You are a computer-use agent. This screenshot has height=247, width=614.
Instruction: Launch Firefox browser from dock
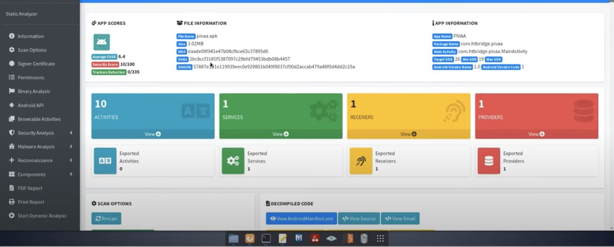pyautogui.click(x=250, y=238)
